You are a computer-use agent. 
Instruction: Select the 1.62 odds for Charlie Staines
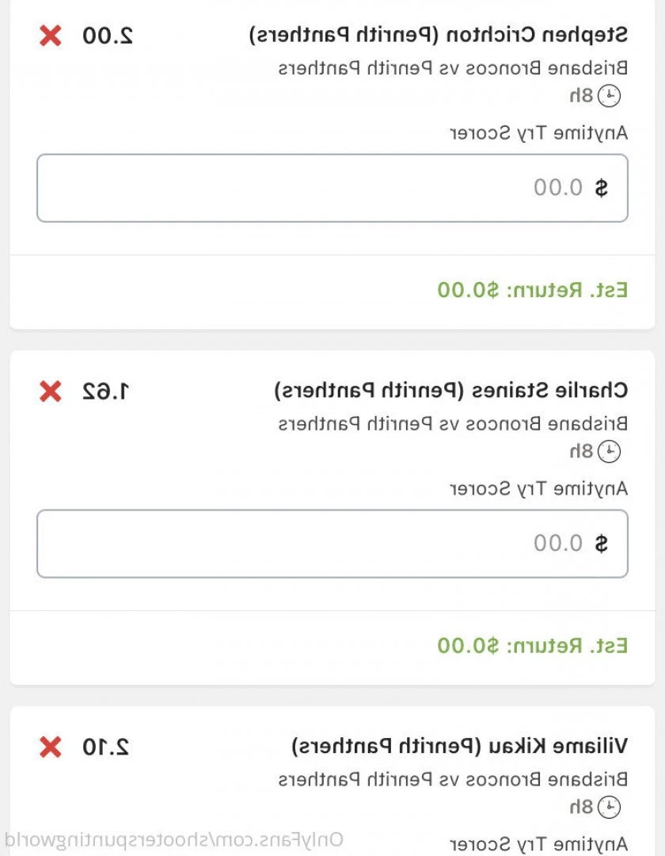pyautogui.click(x=106, y=391)
